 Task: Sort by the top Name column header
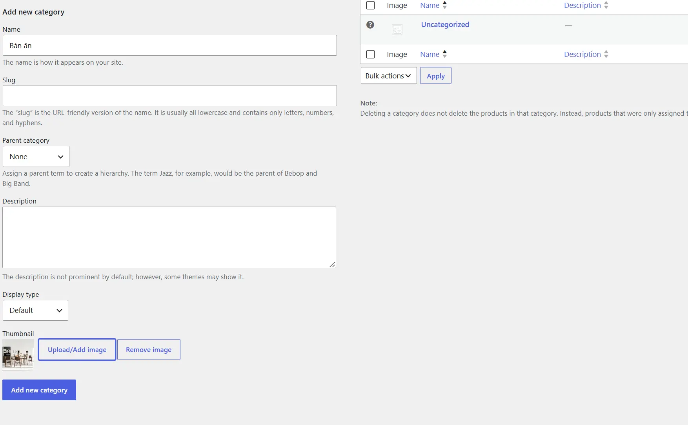pos(430,5)
